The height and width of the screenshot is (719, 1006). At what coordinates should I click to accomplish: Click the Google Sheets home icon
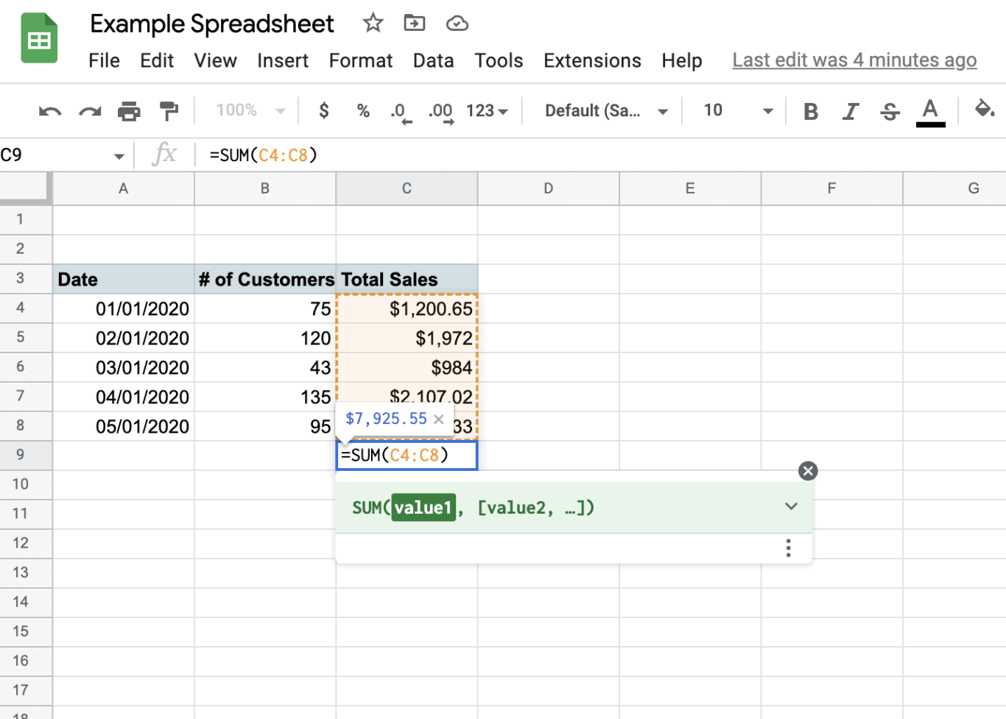pos(39,38)
